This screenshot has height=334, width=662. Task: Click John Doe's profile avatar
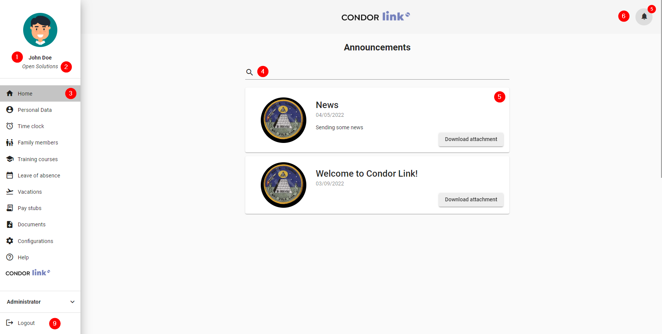[x=40, y=30]
